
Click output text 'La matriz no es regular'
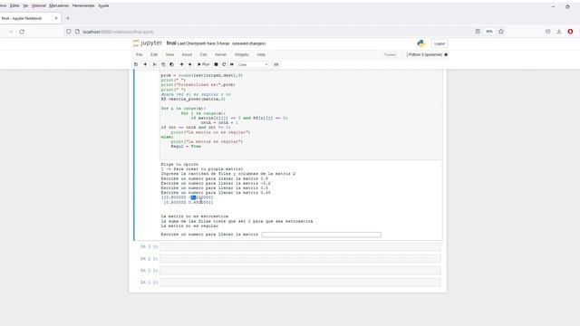pos(189,225)
